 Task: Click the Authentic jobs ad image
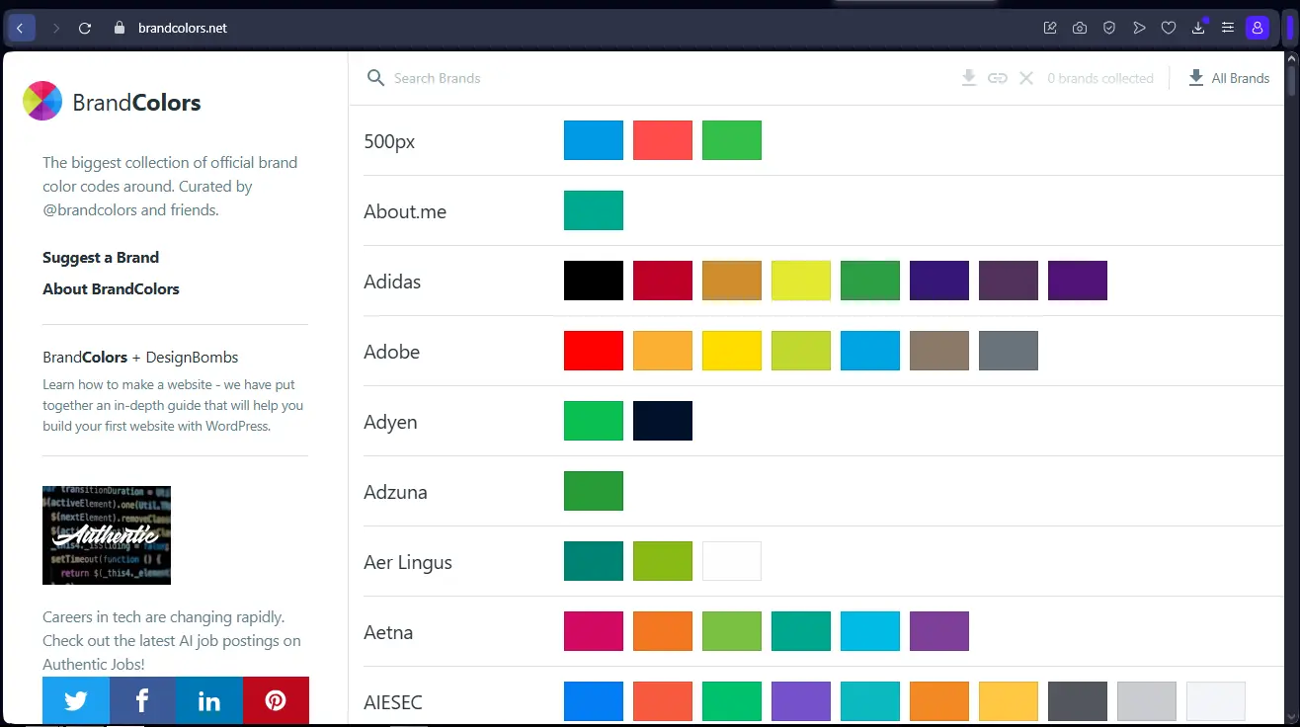point(107,534)
